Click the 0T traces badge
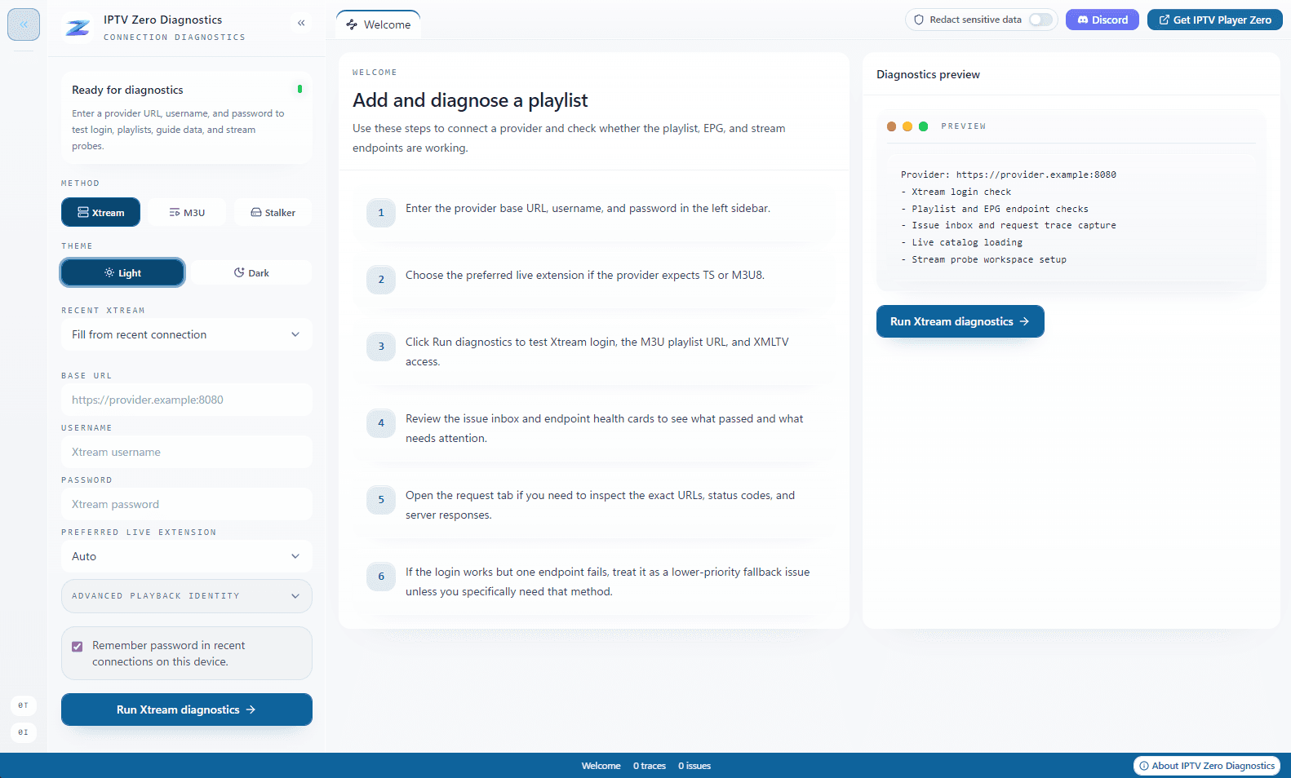 click(x=23, y=705)
